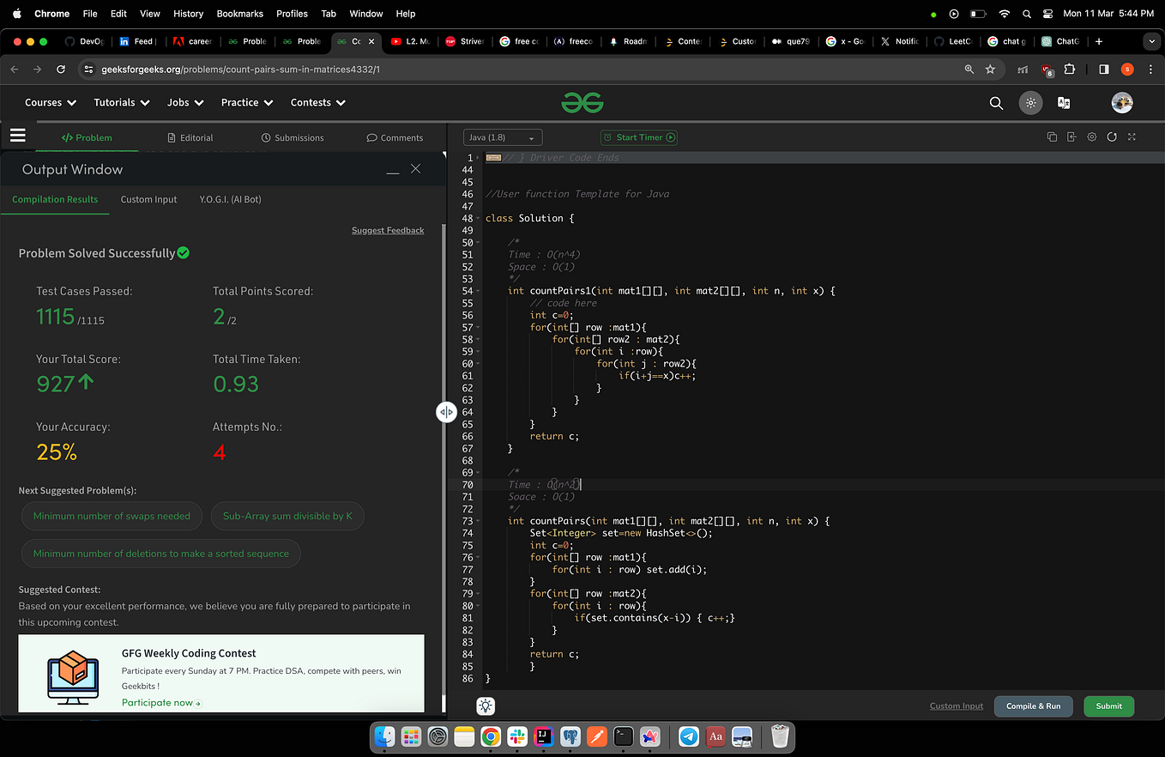Expand editor to fullscreen mode

[x=1132, y=136]
